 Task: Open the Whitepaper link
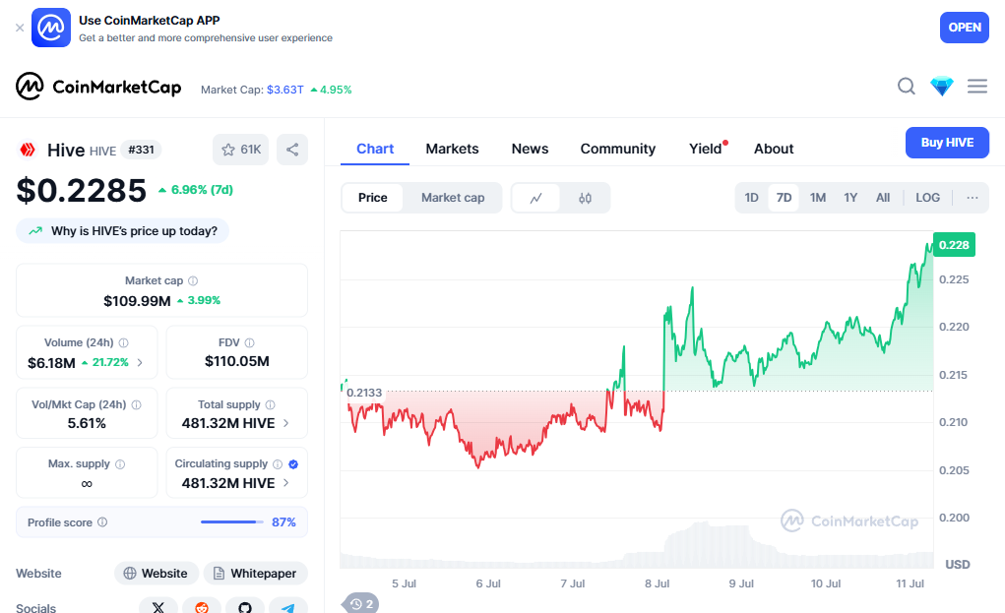[x=255, y=574]
